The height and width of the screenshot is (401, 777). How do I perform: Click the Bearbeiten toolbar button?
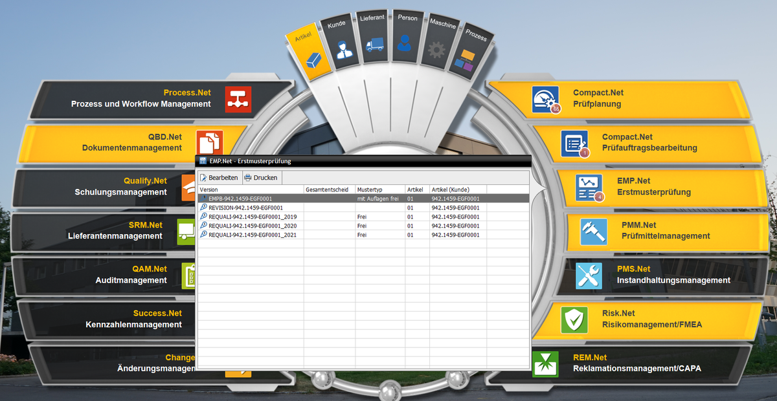point(219,178)
